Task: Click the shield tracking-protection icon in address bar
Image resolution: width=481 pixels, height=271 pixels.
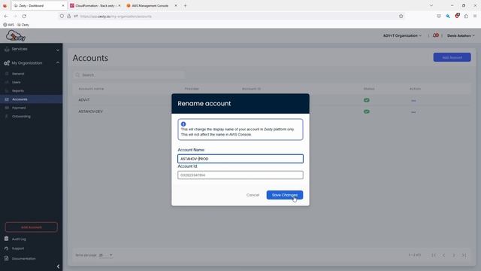Action: 62,17
